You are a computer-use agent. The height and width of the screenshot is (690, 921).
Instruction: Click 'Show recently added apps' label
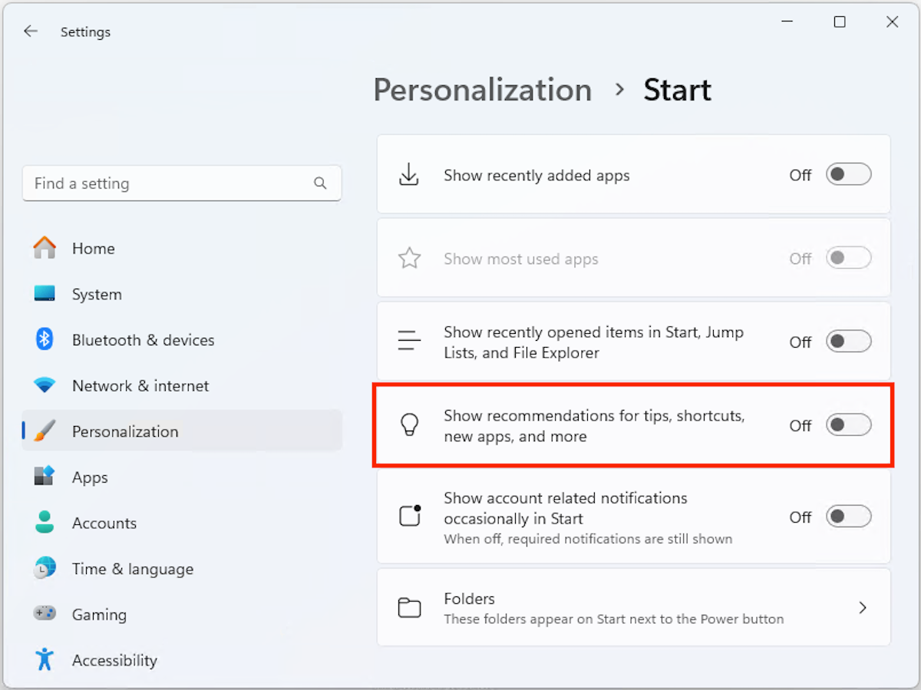click(x=536, y=175)
